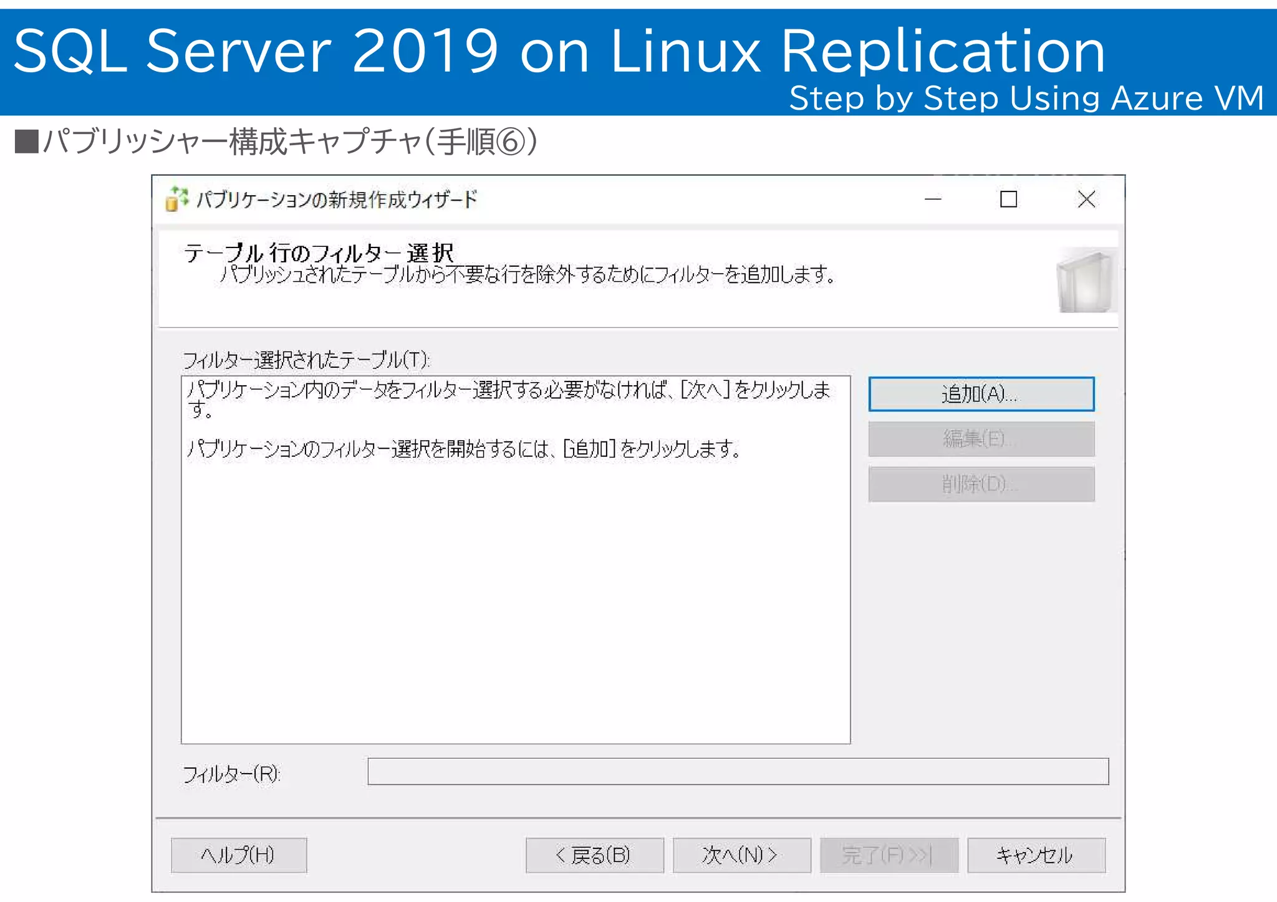Click the wizard header graphic icon

1086,280
